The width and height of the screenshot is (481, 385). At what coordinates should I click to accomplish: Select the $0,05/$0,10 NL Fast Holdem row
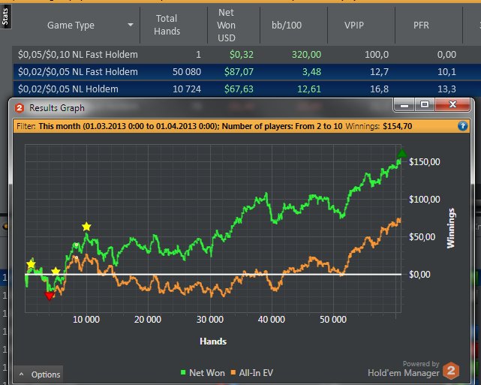coord(78,55)
